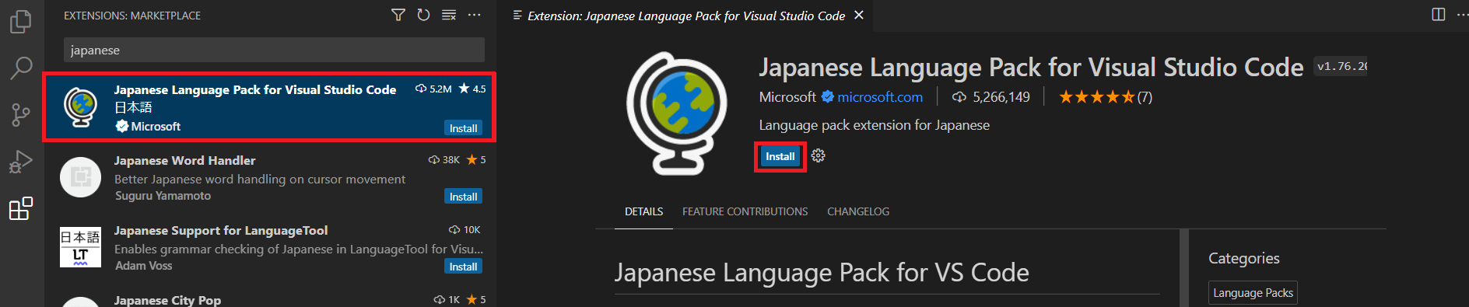
Task: Select the Extension: Japanese Language Pack editor tab
Action: (686, 16)
